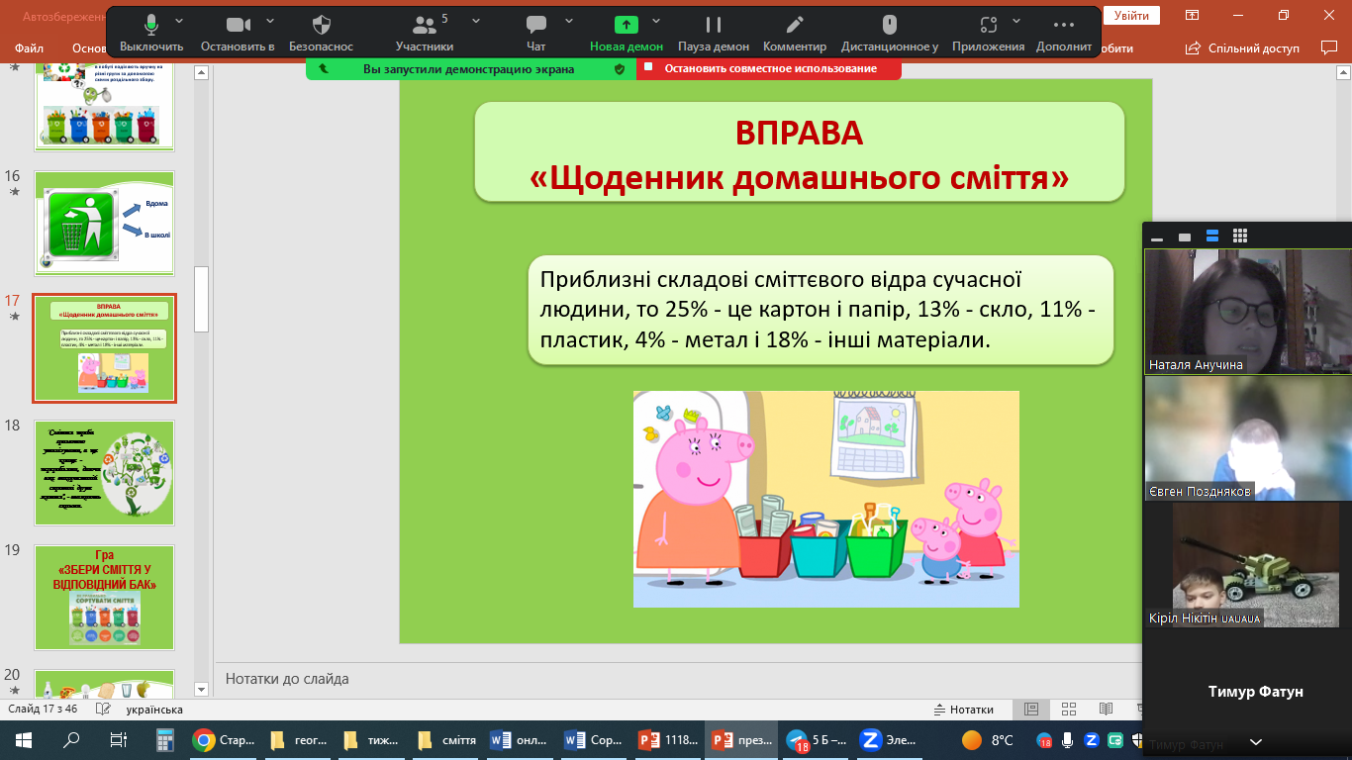Minimize Zoom video panel view icon
The width and height of the screenshot is (1352, 760).
coord(1157,237)
